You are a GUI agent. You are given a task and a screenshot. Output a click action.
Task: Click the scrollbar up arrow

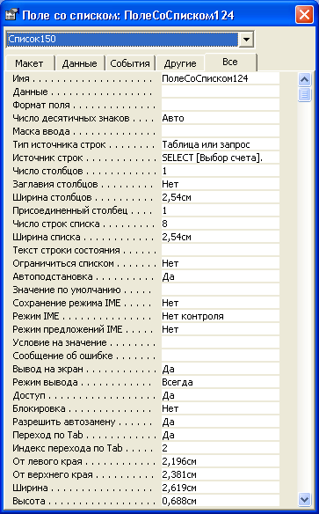(x=305, y=80)
